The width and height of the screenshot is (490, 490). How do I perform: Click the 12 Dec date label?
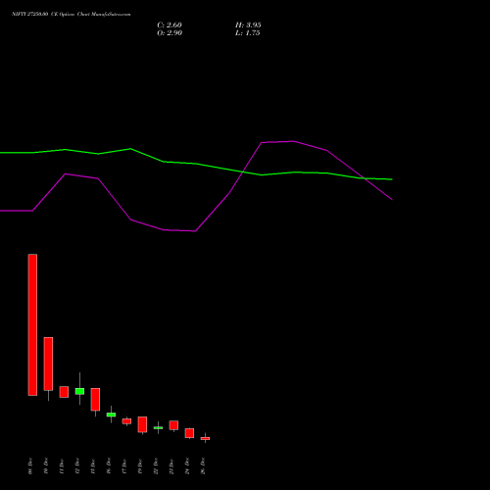(x=77, y=466)
